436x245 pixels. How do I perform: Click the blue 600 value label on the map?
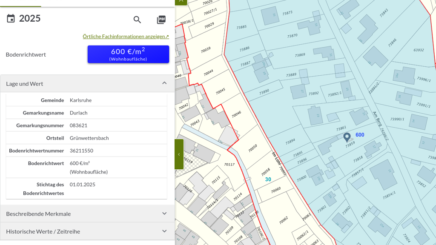coord(360,135)
